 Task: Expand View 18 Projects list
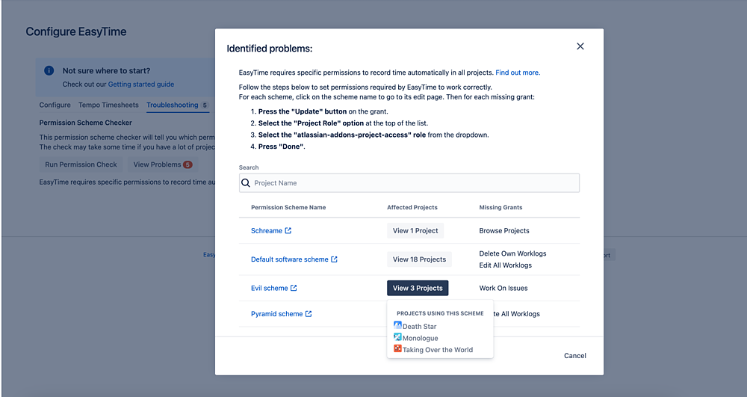[419, 259]
